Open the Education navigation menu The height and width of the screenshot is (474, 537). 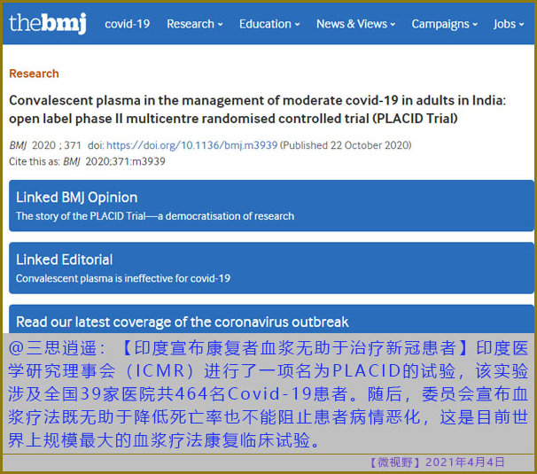tap(269, 24)
